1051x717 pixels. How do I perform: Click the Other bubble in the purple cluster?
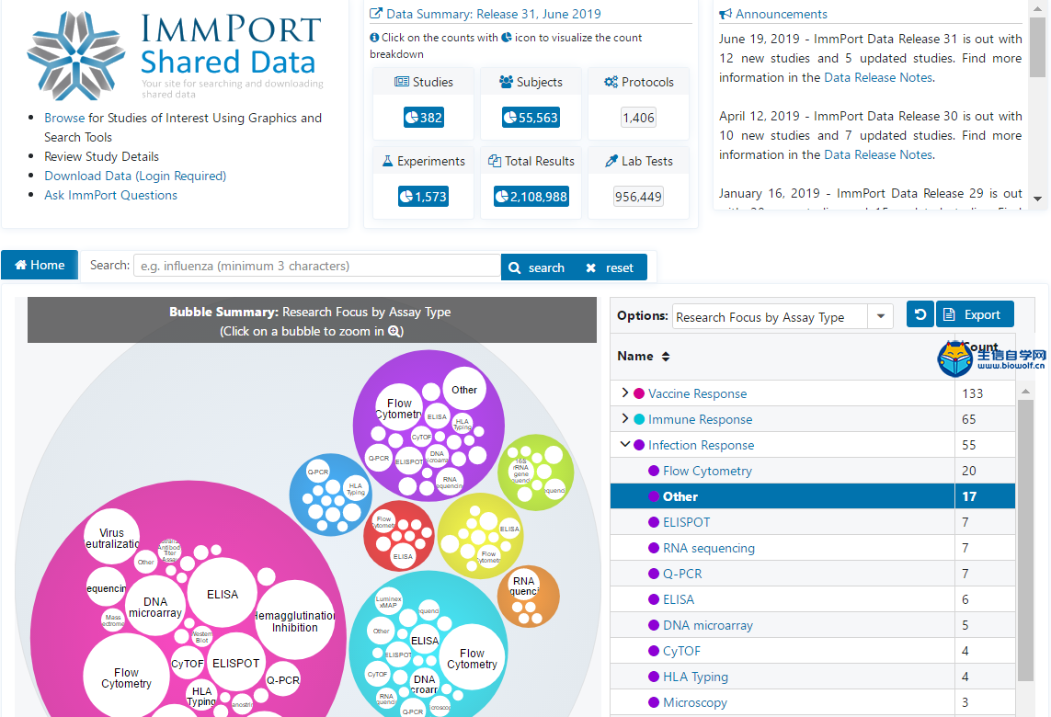(x=463, y=390)
